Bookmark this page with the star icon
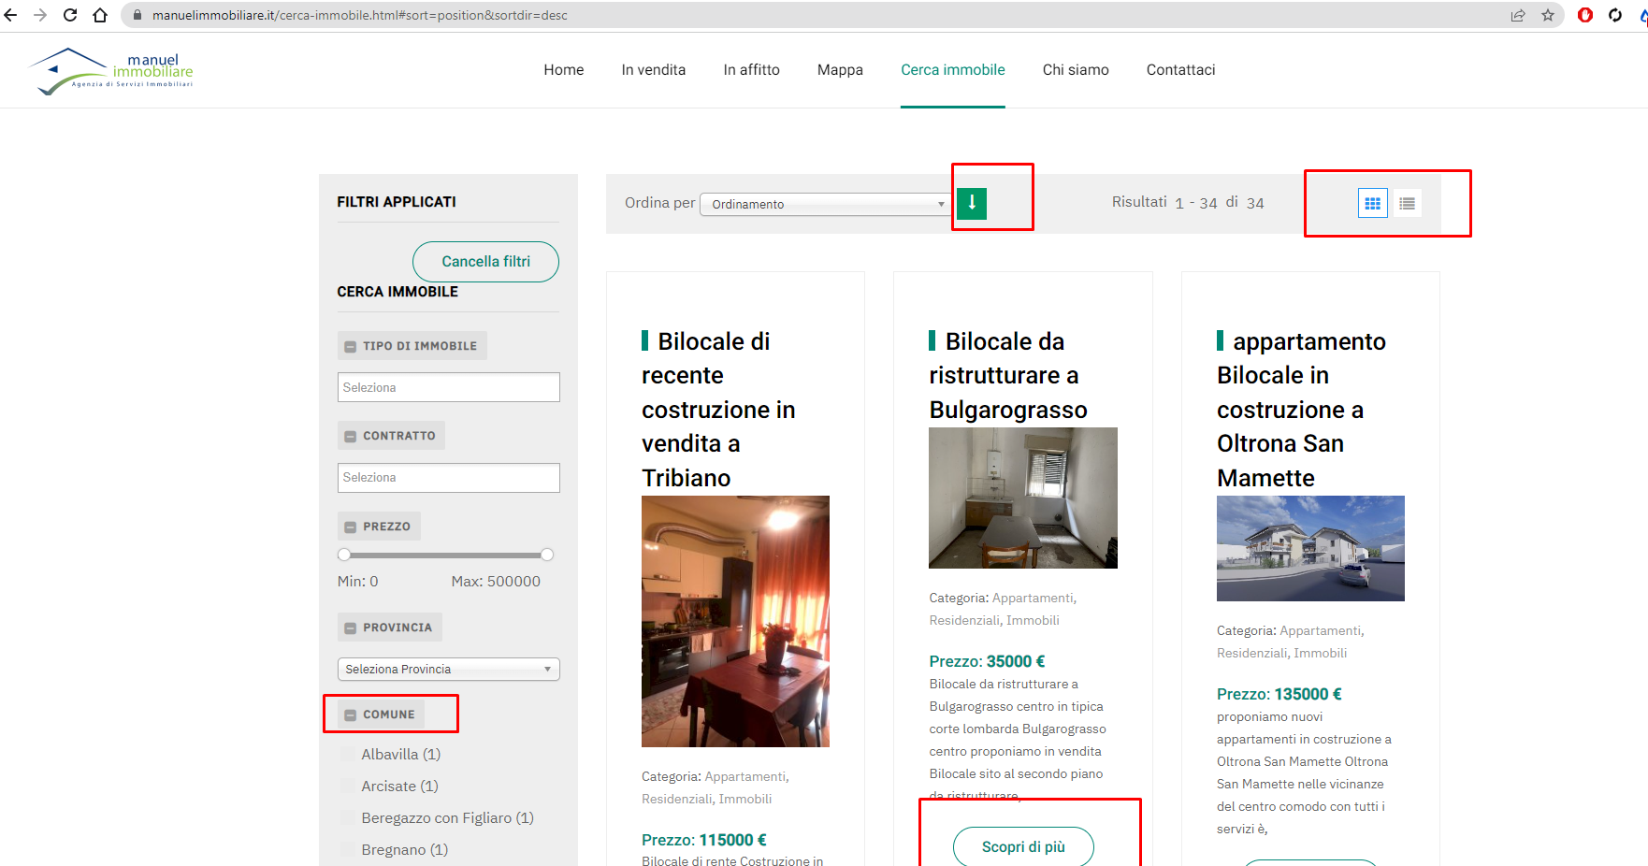1648x866 pixels. pyautogui.click(x=1548, y=15)
